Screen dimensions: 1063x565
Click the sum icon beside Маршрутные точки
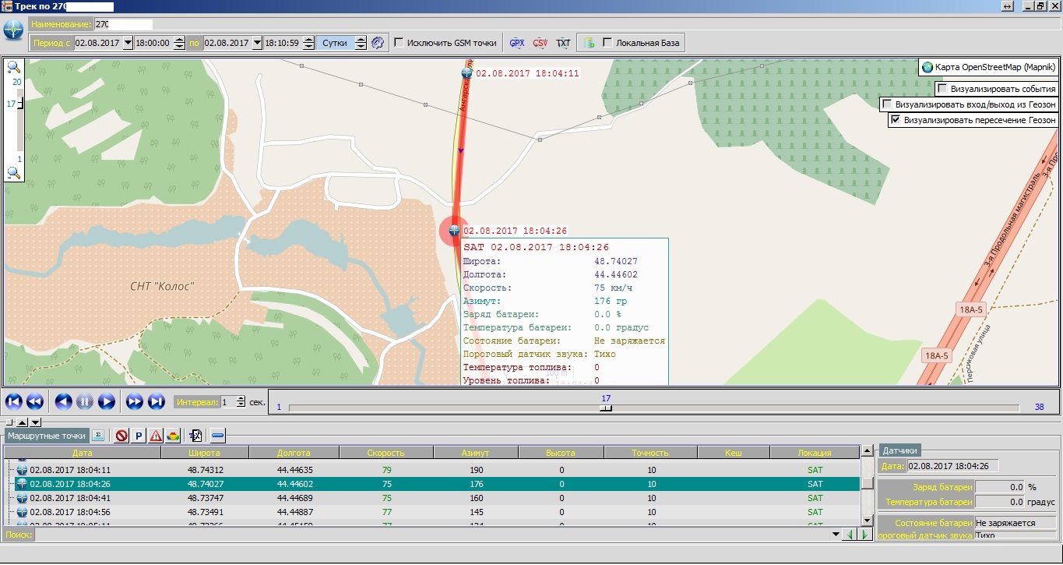[x=98, y=436]
